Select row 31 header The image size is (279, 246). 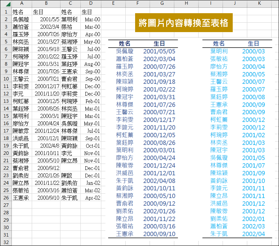pyautogui.click(x=6, y=235)
